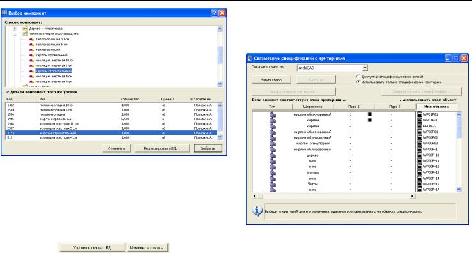Click the icon beside tree item изоляция жесткая 5 см
Image resolution: width=472 pixels, height=253 pixels.
[x=31, y=66]
